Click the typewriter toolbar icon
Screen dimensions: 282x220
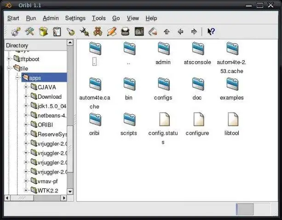(x=126, y=32)
